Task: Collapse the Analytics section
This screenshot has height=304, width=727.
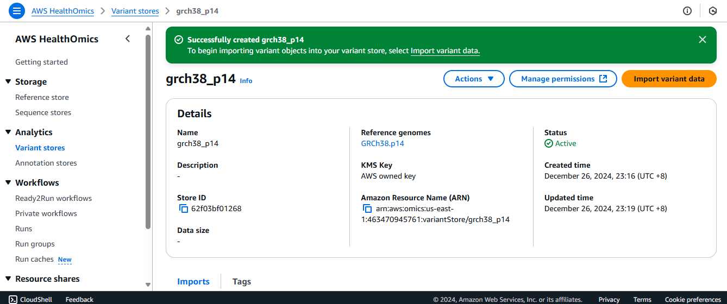Action: (x=8, y=132)
